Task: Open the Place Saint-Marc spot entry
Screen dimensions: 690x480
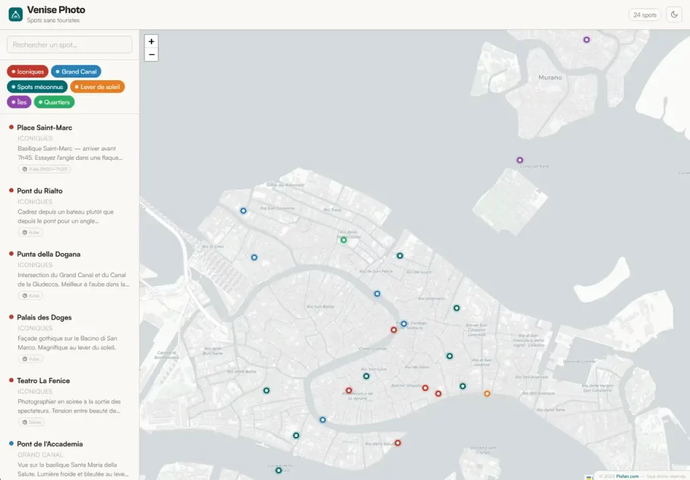Action: click(x=69, y=148)
